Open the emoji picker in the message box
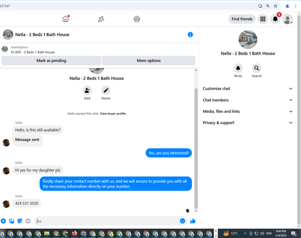 point(182,221)
